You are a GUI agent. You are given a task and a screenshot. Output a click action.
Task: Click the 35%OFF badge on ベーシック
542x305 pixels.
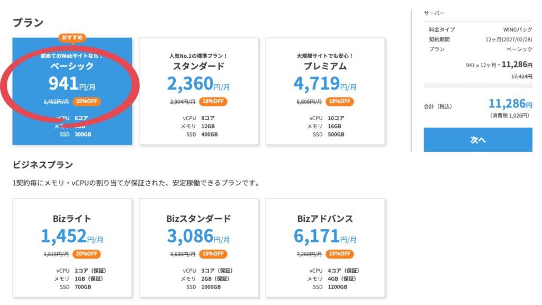click(87, 102)
